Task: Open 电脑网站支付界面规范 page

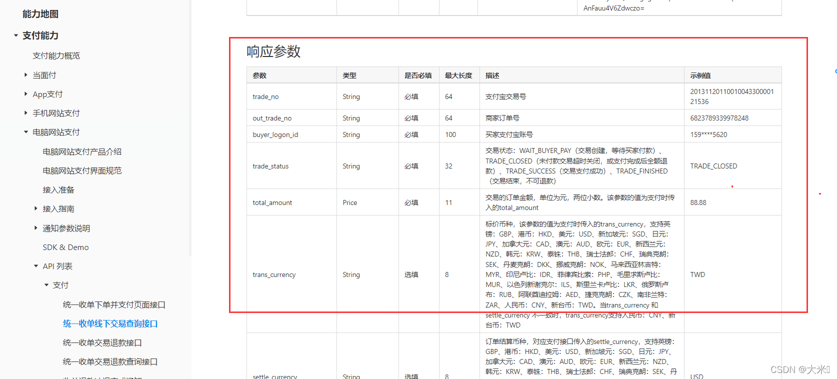Action: point(82,170)
